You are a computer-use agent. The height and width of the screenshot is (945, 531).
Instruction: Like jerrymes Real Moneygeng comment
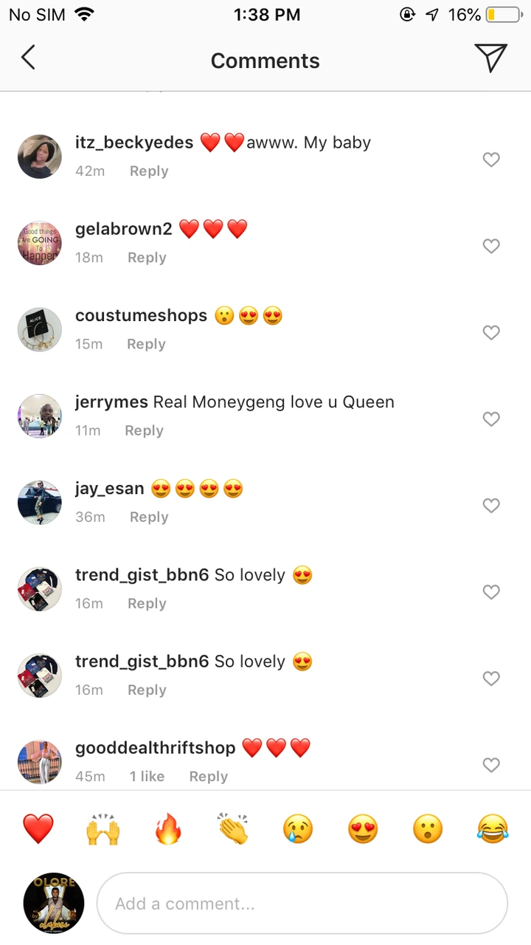491,419
